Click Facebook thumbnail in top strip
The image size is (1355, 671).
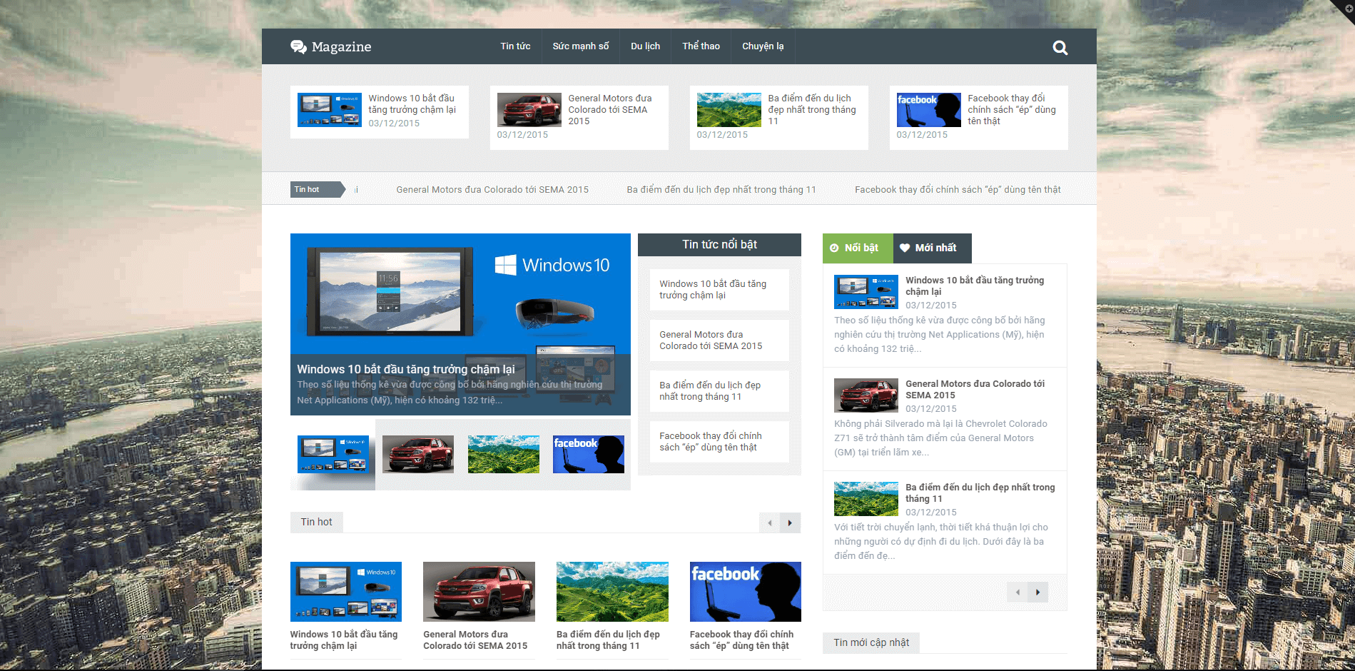pos(929,110)
